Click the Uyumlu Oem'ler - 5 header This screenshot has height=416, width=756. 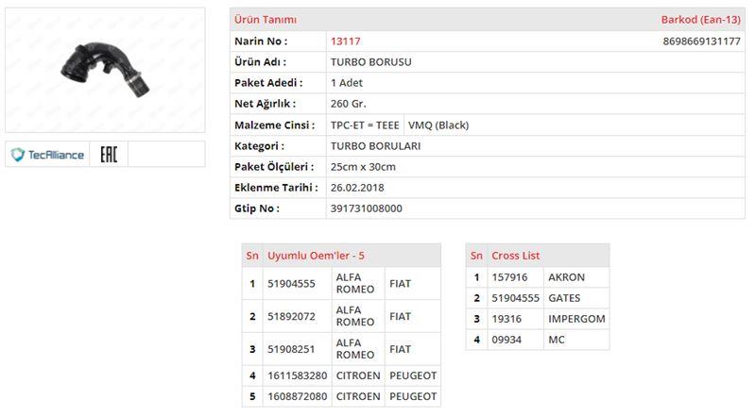pos(316,256)
